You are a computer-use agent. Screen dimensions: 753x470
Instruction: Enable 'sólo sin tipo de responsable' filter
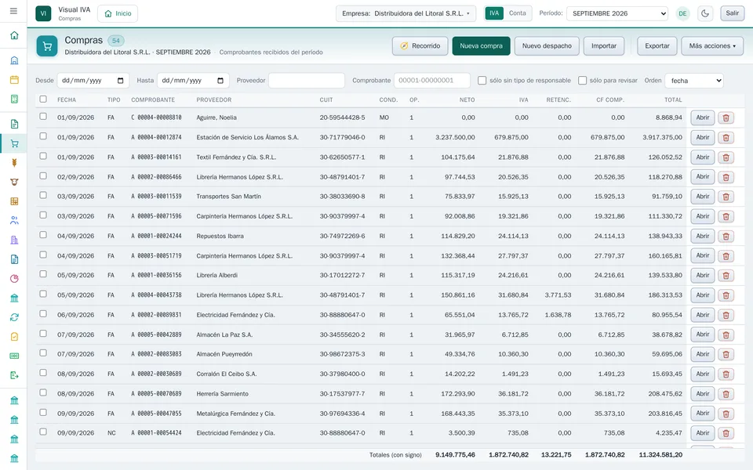(482, 81)
